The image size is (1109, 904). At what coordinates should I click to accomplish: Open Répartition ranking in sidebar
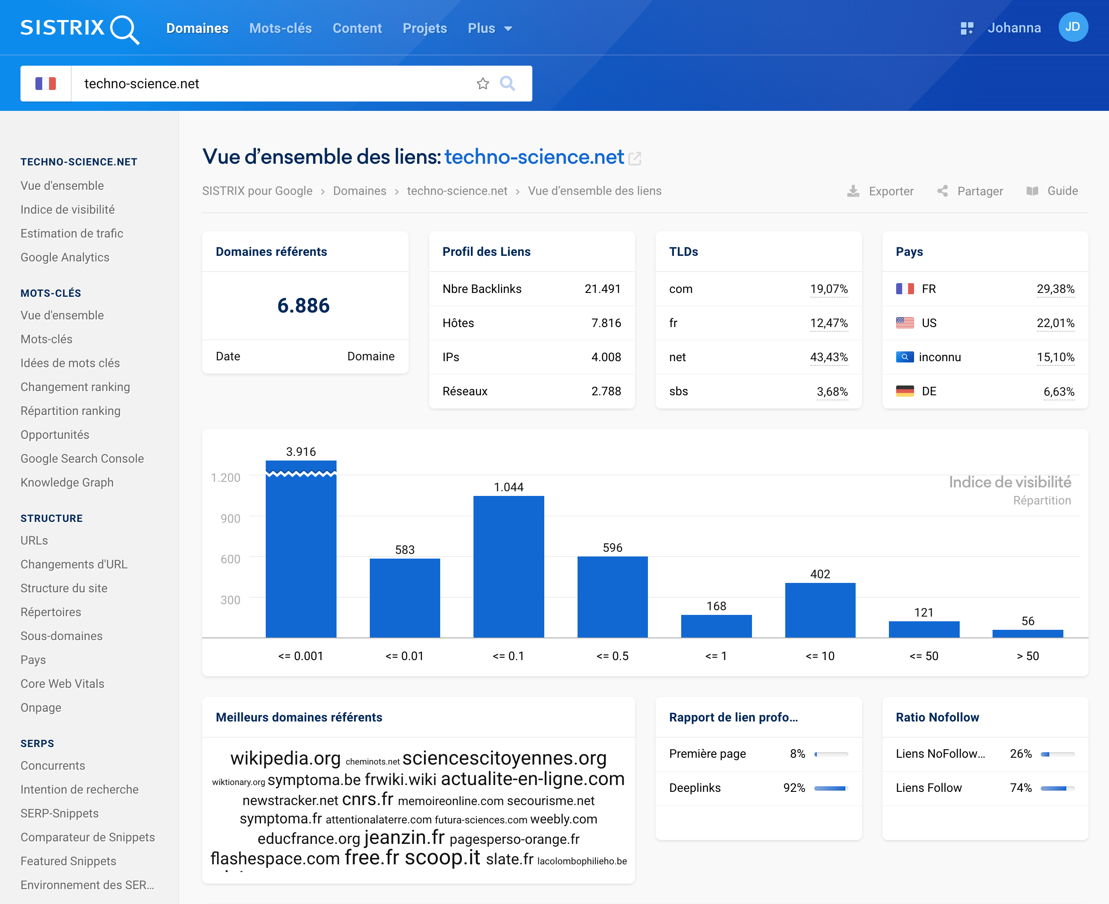click(70, 411)
